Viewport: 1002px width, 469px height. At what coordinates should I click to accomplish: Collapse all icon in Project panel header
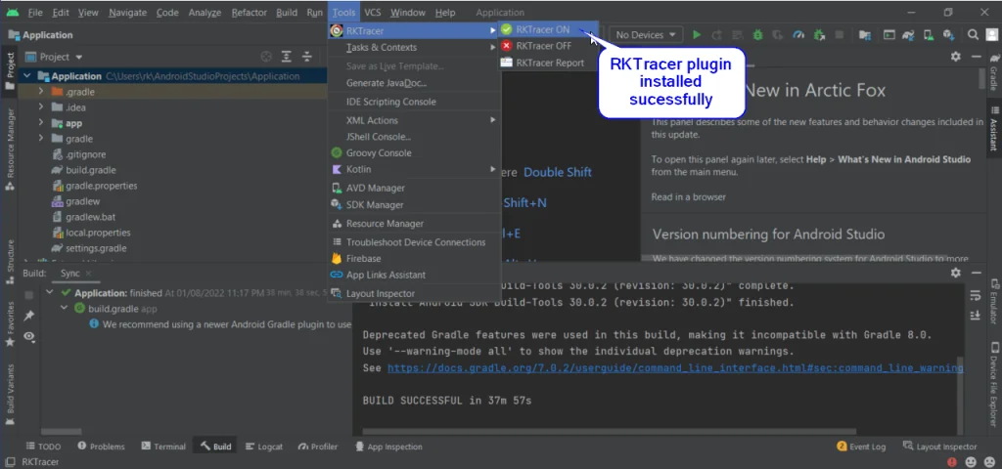[307, 57]
